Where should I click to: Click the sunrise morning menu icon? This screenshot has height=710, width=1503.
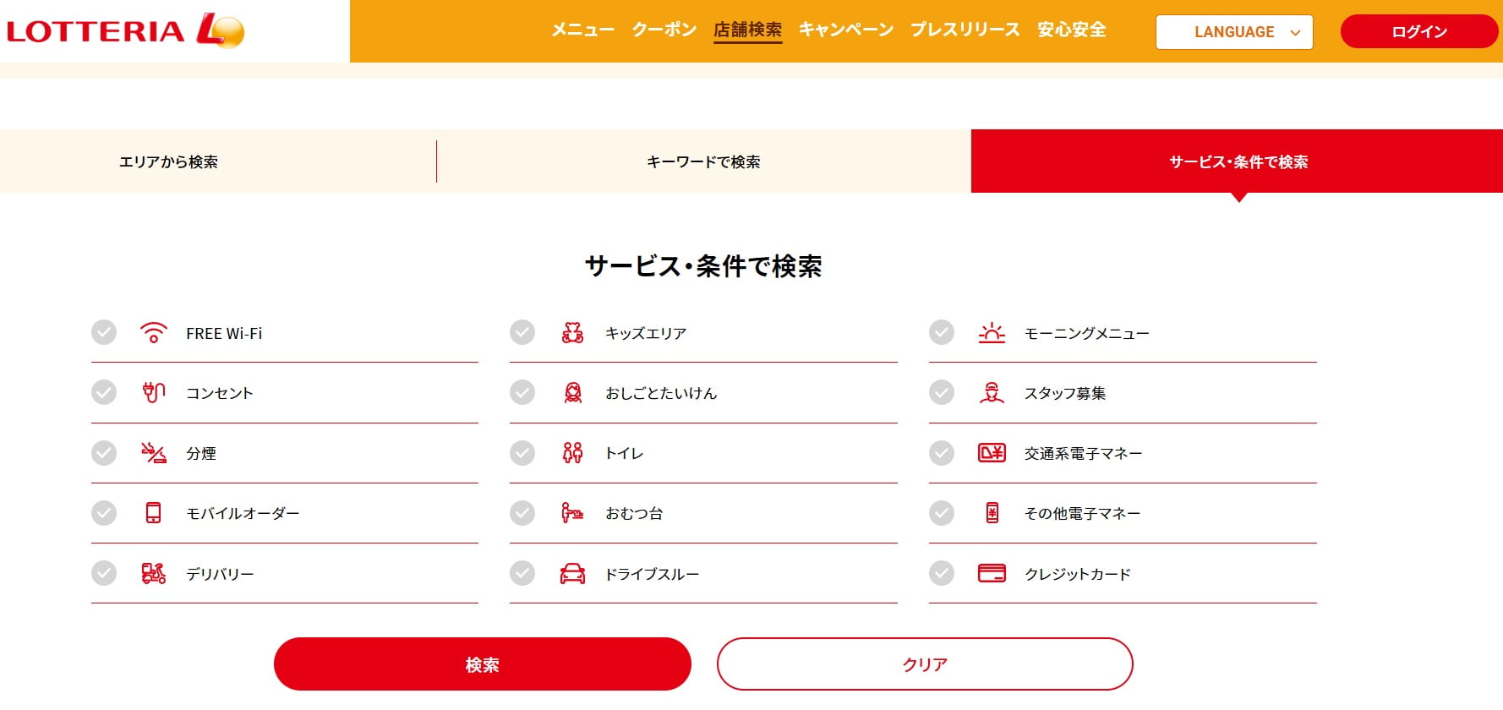(x=992, y=333)
